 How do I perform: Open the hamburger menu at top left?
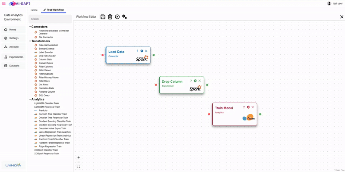[3, 3]
